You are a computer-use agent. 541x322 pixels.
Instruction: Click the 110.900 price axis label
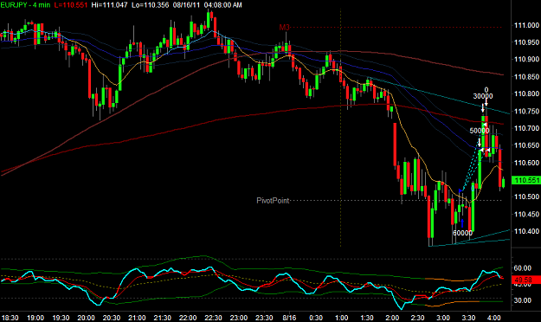[x=526, y=60]
